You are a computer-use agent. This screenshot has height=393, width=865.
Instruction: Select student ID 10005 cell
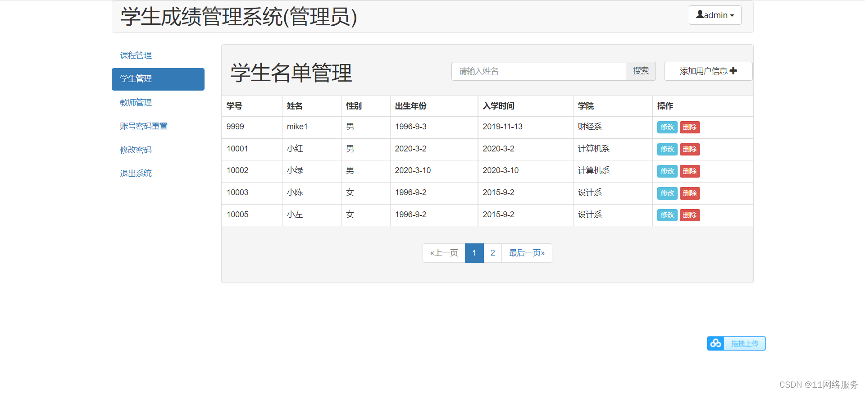coord(252,215)
